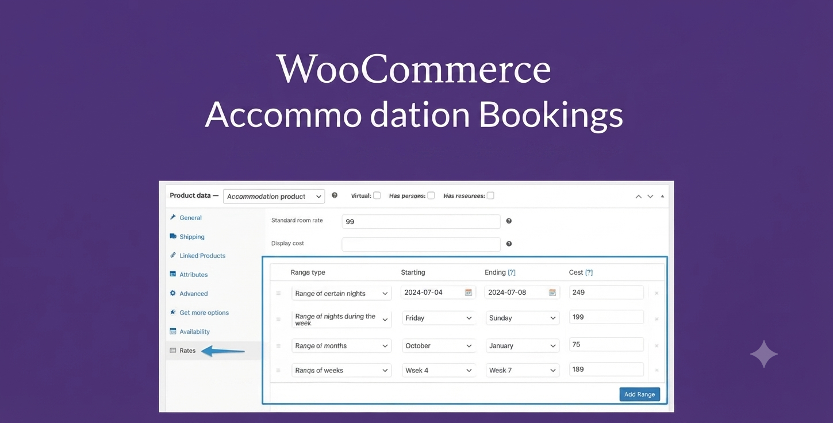833x423 pixels.
Task: Remove the first rate range row
Action: (x=657, y=293)
